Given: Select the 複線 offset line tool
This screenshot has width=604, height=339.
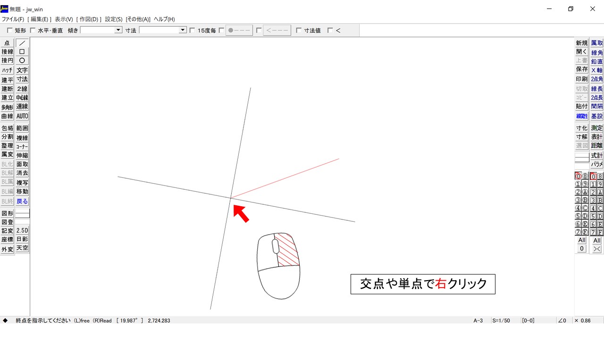Looking at the screenshot, I should 22,138.
